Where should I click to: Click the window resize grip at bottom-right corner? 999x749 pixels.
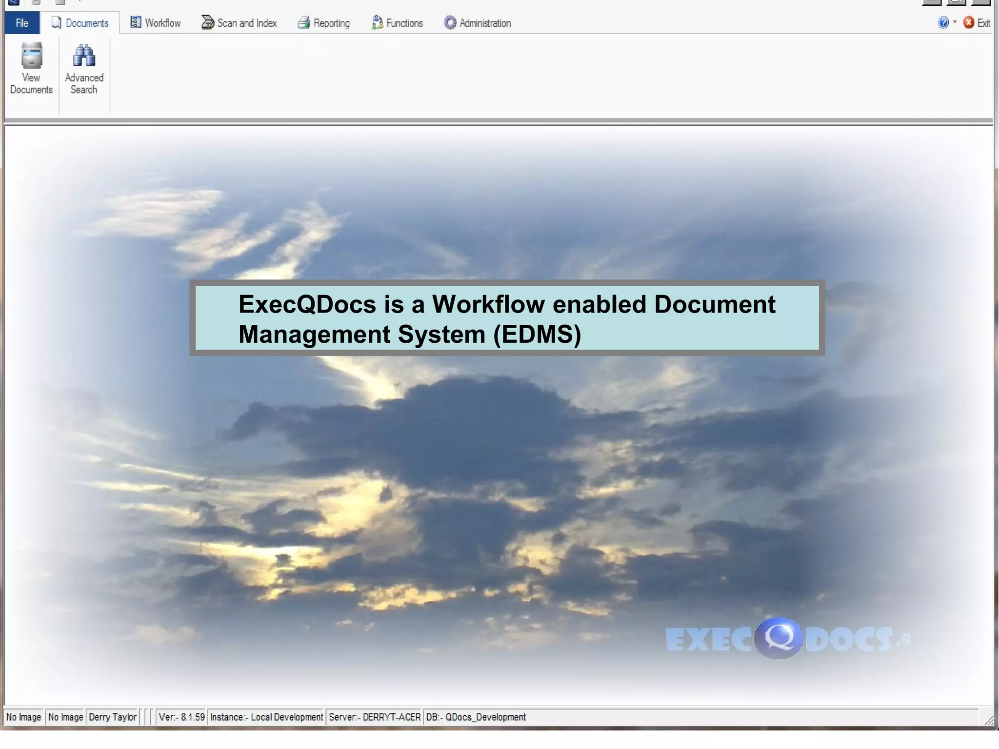[x=989, y=720]
